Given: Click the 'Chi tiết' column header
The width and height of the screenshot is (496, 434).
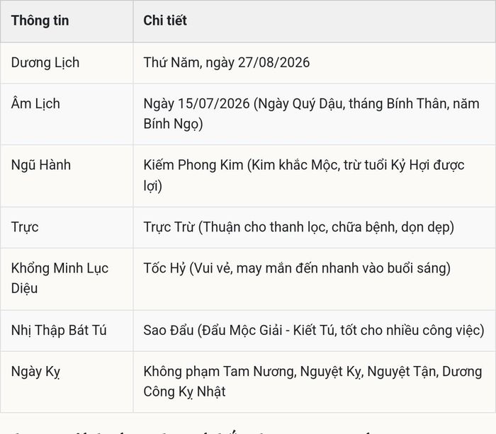Looking at the screenshot, I should click(x=165, y=21).
